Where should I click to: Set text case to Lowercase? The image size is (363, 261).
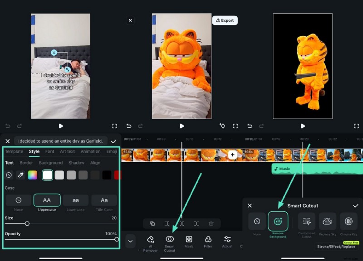point(76,200)
